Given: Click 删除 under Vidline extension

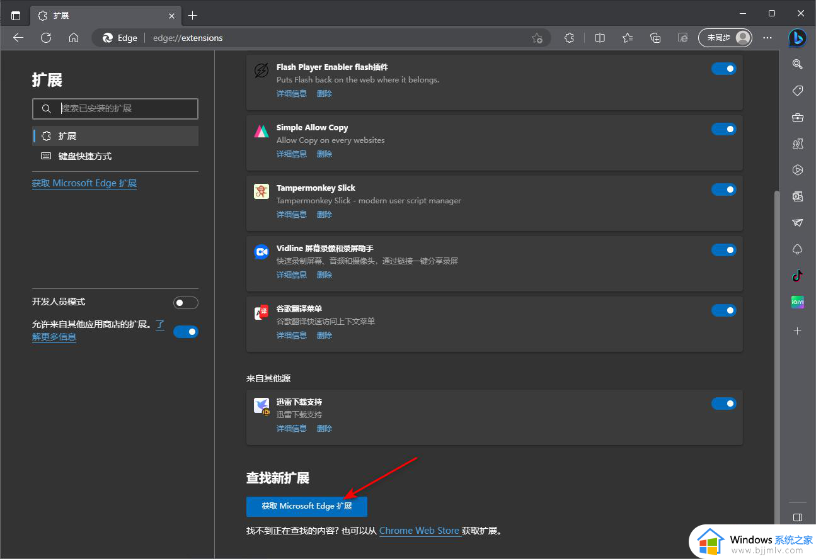Looking at the screenshot, I should [325, 275].
